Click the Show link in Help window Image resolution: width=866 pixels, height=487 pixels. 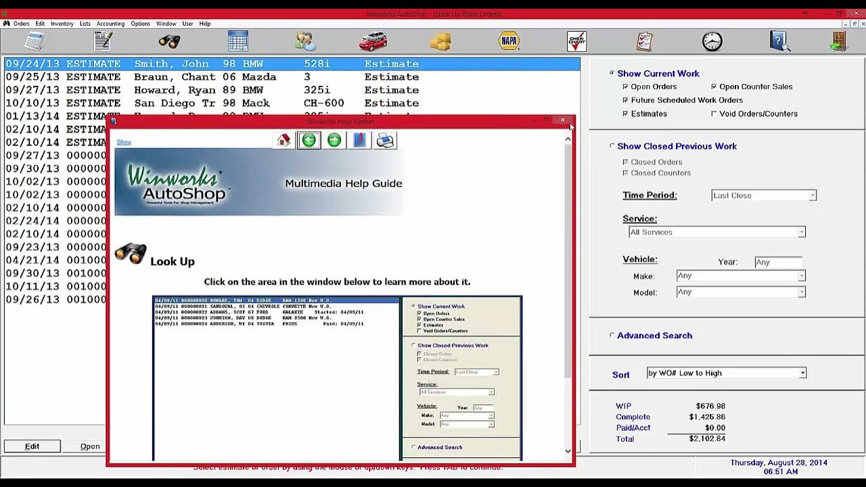coord(124,142)
